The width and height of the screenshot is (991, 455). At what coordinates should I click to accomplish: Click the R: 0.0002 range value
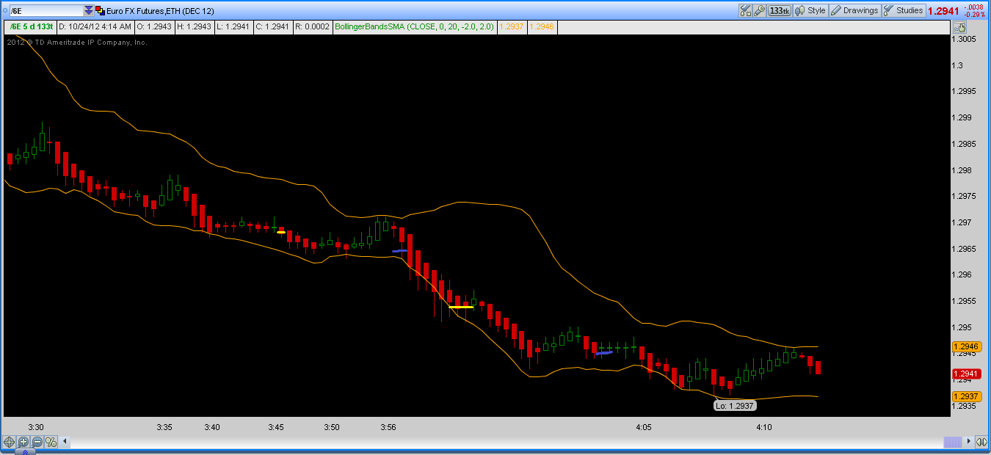[312, 26]
